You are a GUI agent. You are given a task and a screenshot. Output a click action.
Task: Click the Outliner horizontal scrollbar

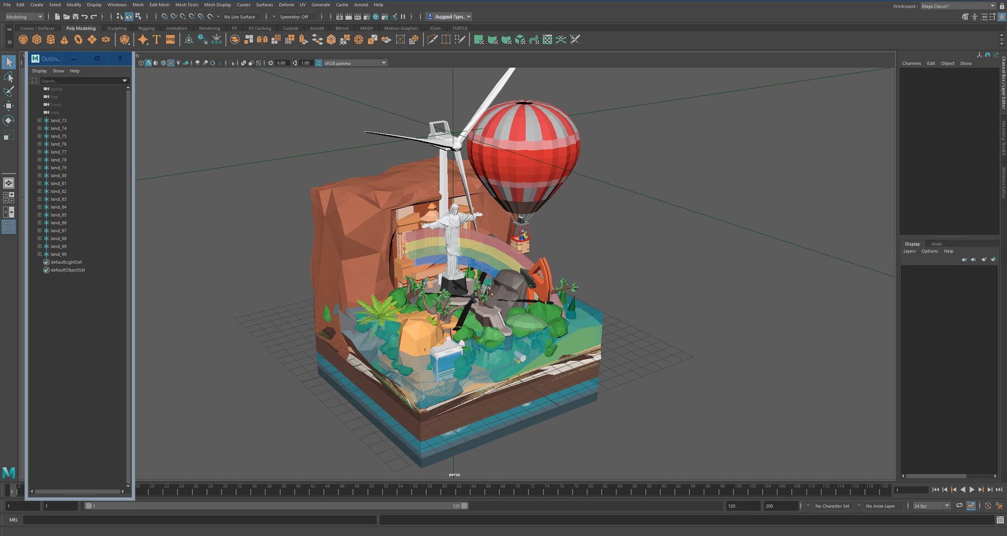pyautogui.click(x=78, y=491)
